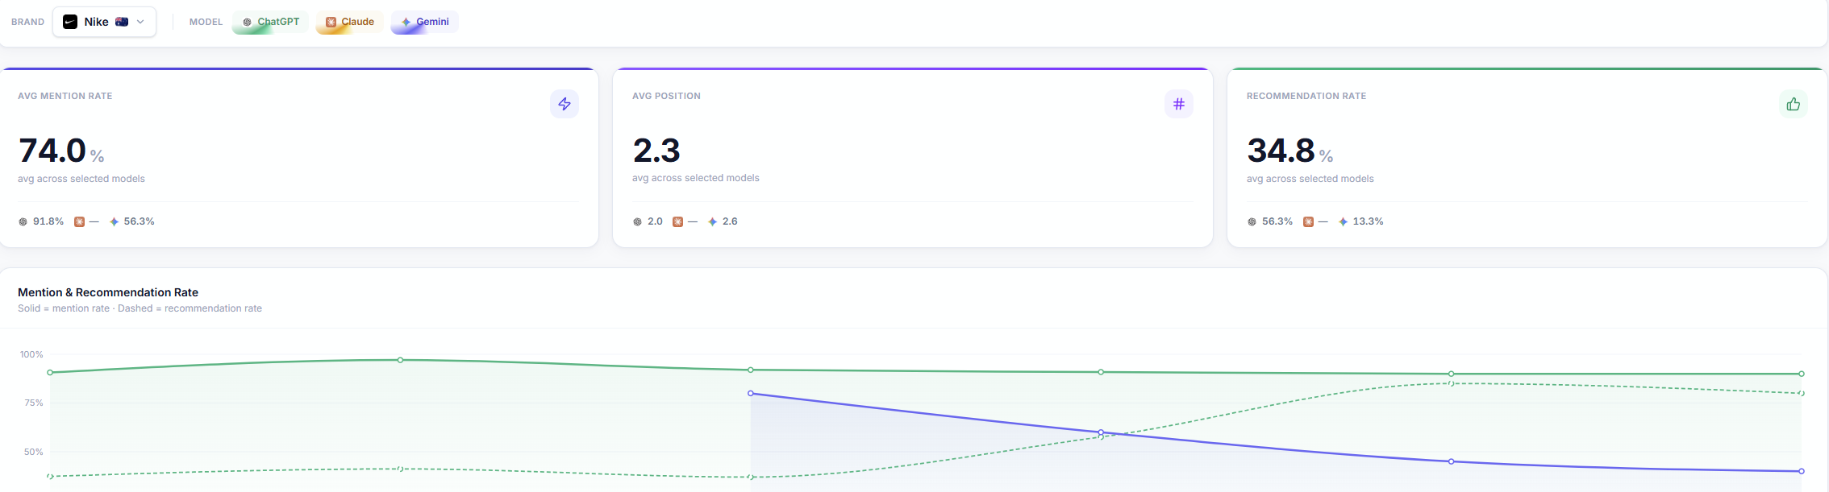Click the chart legend subtitle about solid and dashed
1829x492 pixels.
tap(140, 308)
